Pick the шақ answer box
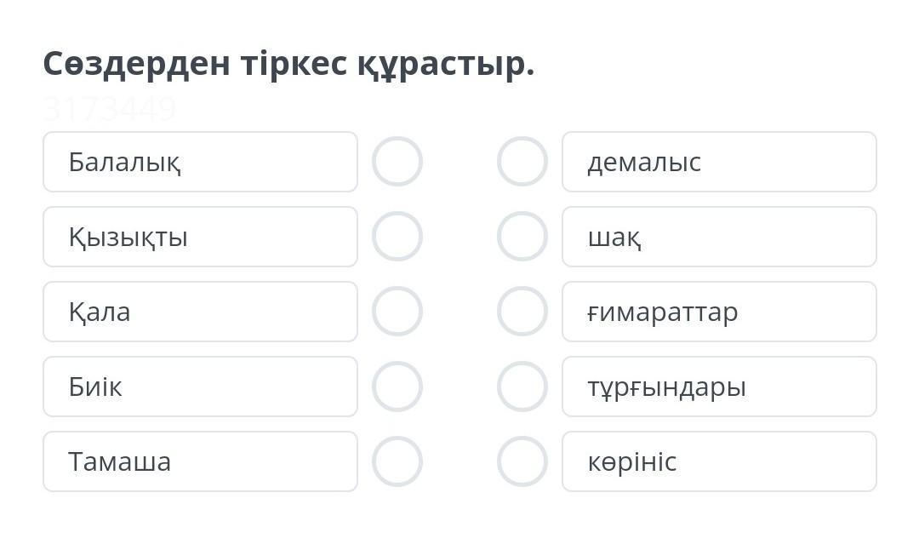This screenshot has height=544, width=919. point(719,237)
